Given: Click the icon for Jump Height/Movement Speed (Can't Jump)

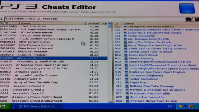Looking at the screenshot, I should (127, 68).
